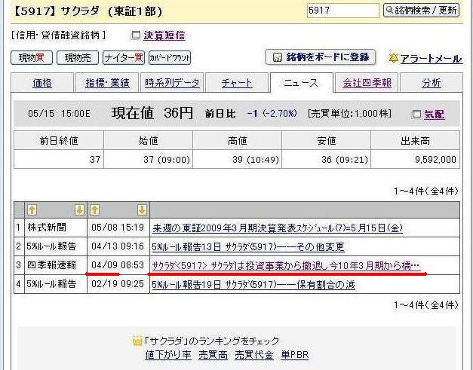Click the ナイター買 button
Viewport: 473px width, 370px height.
click(x=124, y=57)
